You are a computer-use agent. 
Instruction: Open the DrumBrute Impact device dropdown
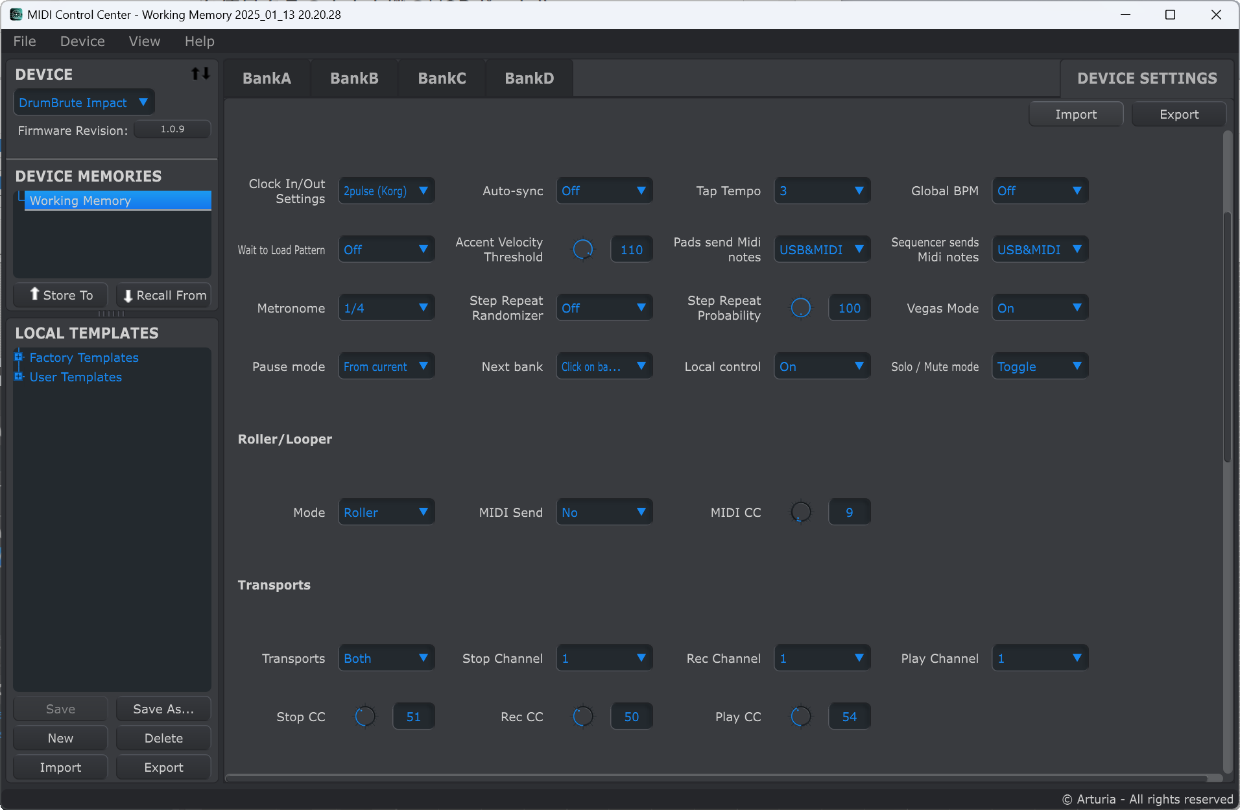point(84,102)
